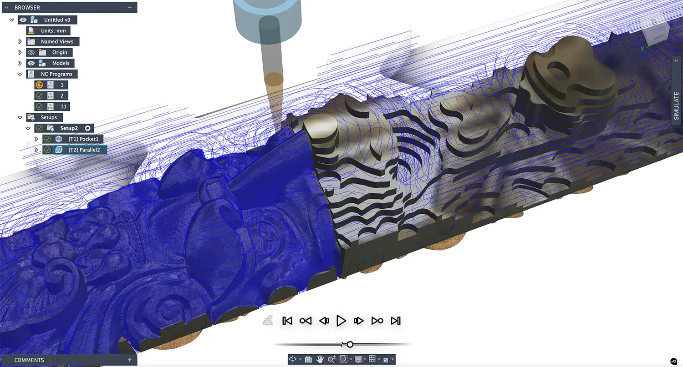Expand the [T2] Parallel2 operation
The height and width of the screenshot is (367, 683).
point(36,150)
